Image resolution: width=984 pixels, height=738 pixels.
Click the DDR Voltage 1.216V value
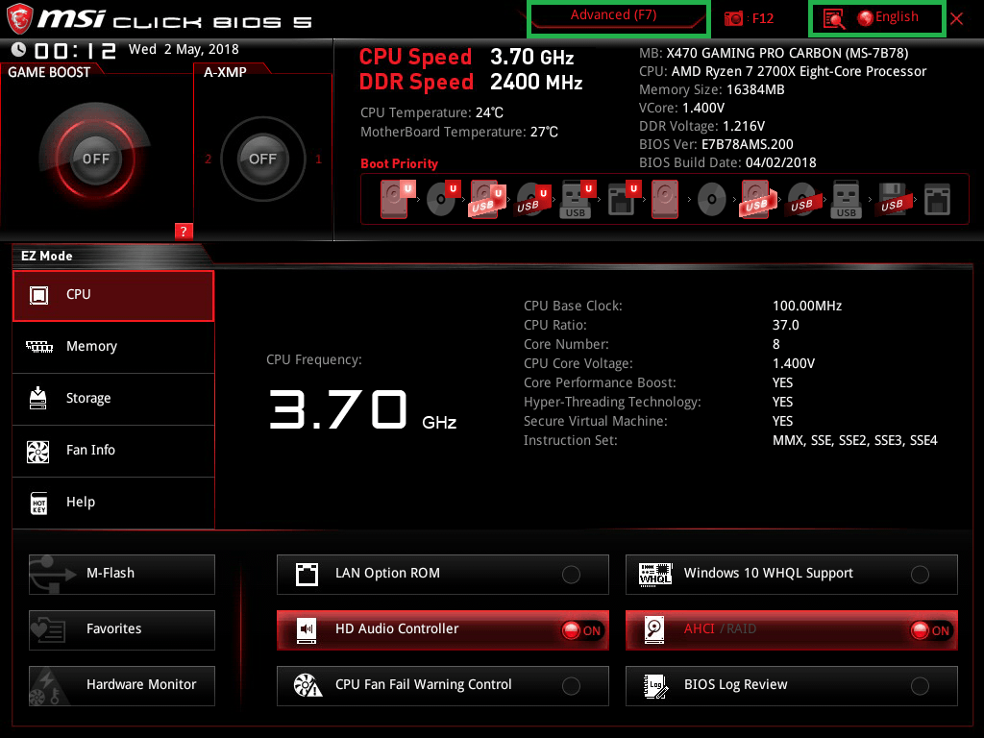744,126
